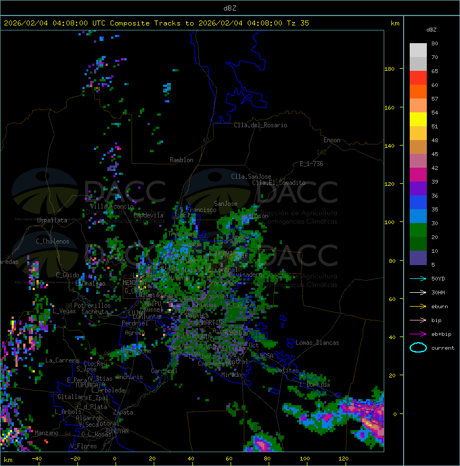
Task: Click the 'MAIPU' map label
Action: click(x=153, y=304)
